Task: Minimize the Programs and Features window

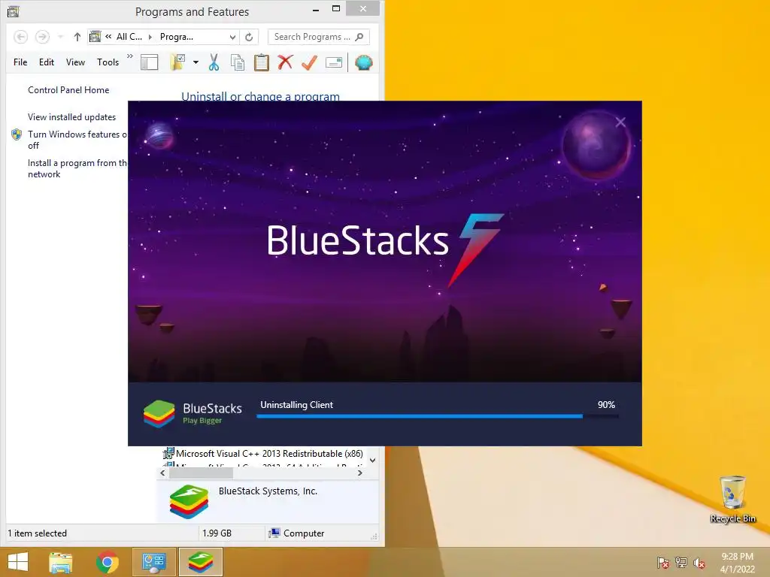Action: (316, 10)
